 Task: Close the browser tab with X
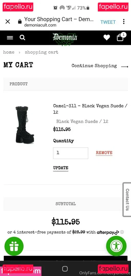tap(8, 22)
